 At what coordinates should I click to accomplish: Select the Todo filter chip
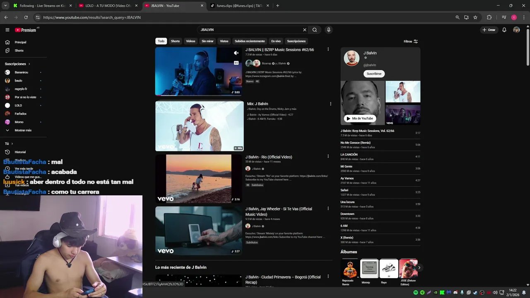click(161, 41)
